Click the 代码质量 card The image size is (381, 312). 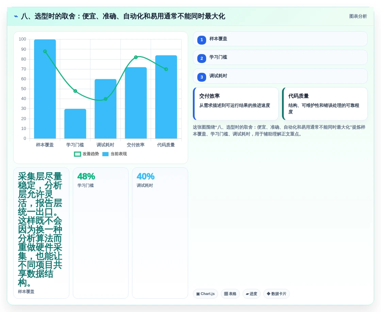[x=325, y=104]
